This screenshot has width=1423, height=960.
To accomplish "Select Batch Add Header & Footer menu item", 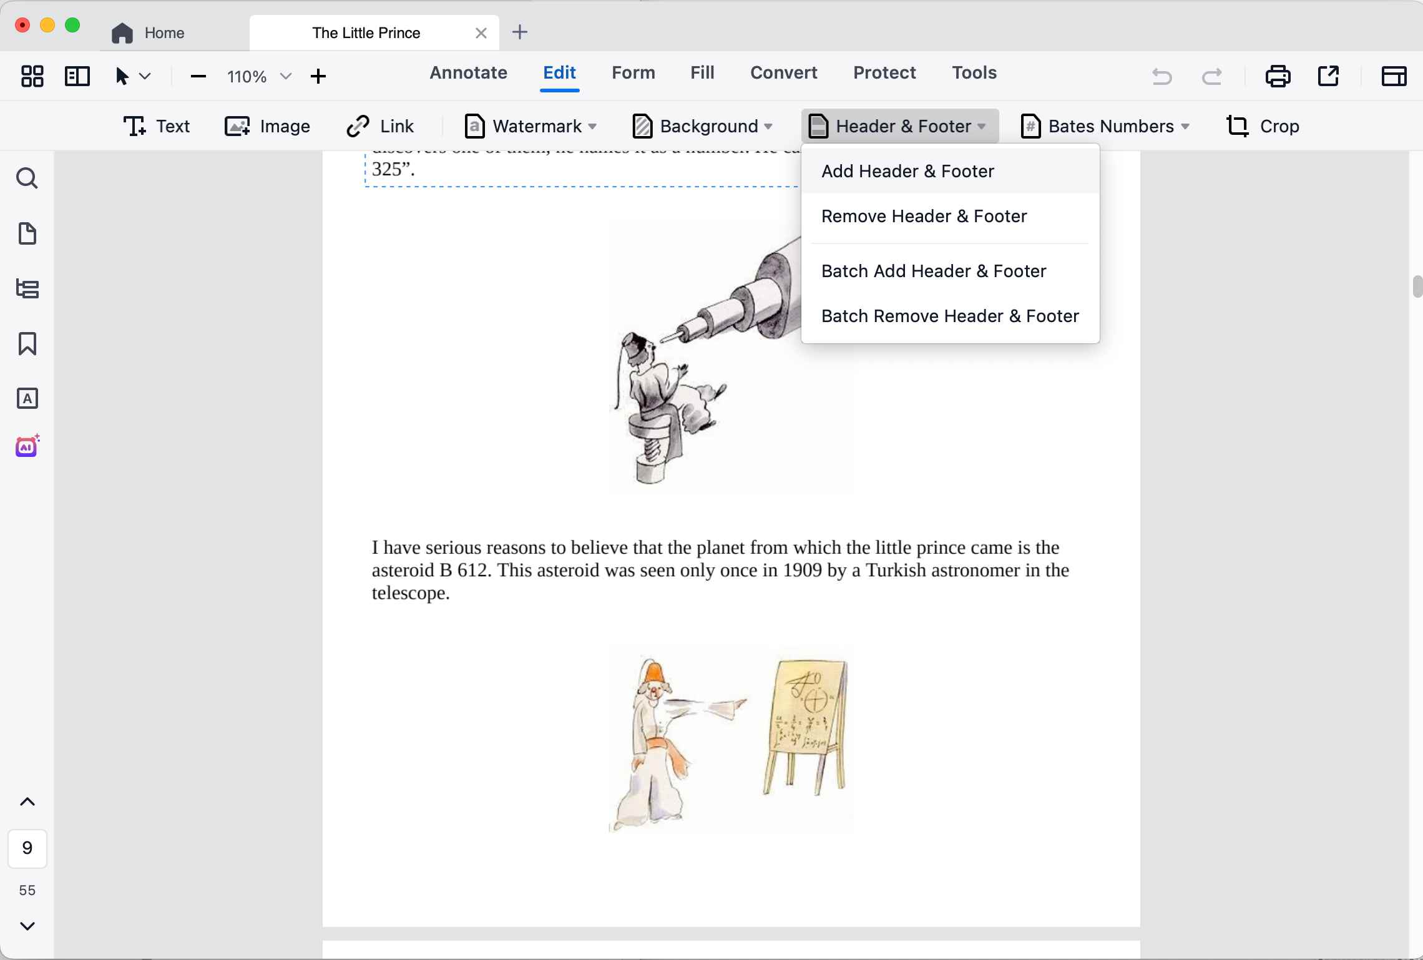I will pos(933,270).
